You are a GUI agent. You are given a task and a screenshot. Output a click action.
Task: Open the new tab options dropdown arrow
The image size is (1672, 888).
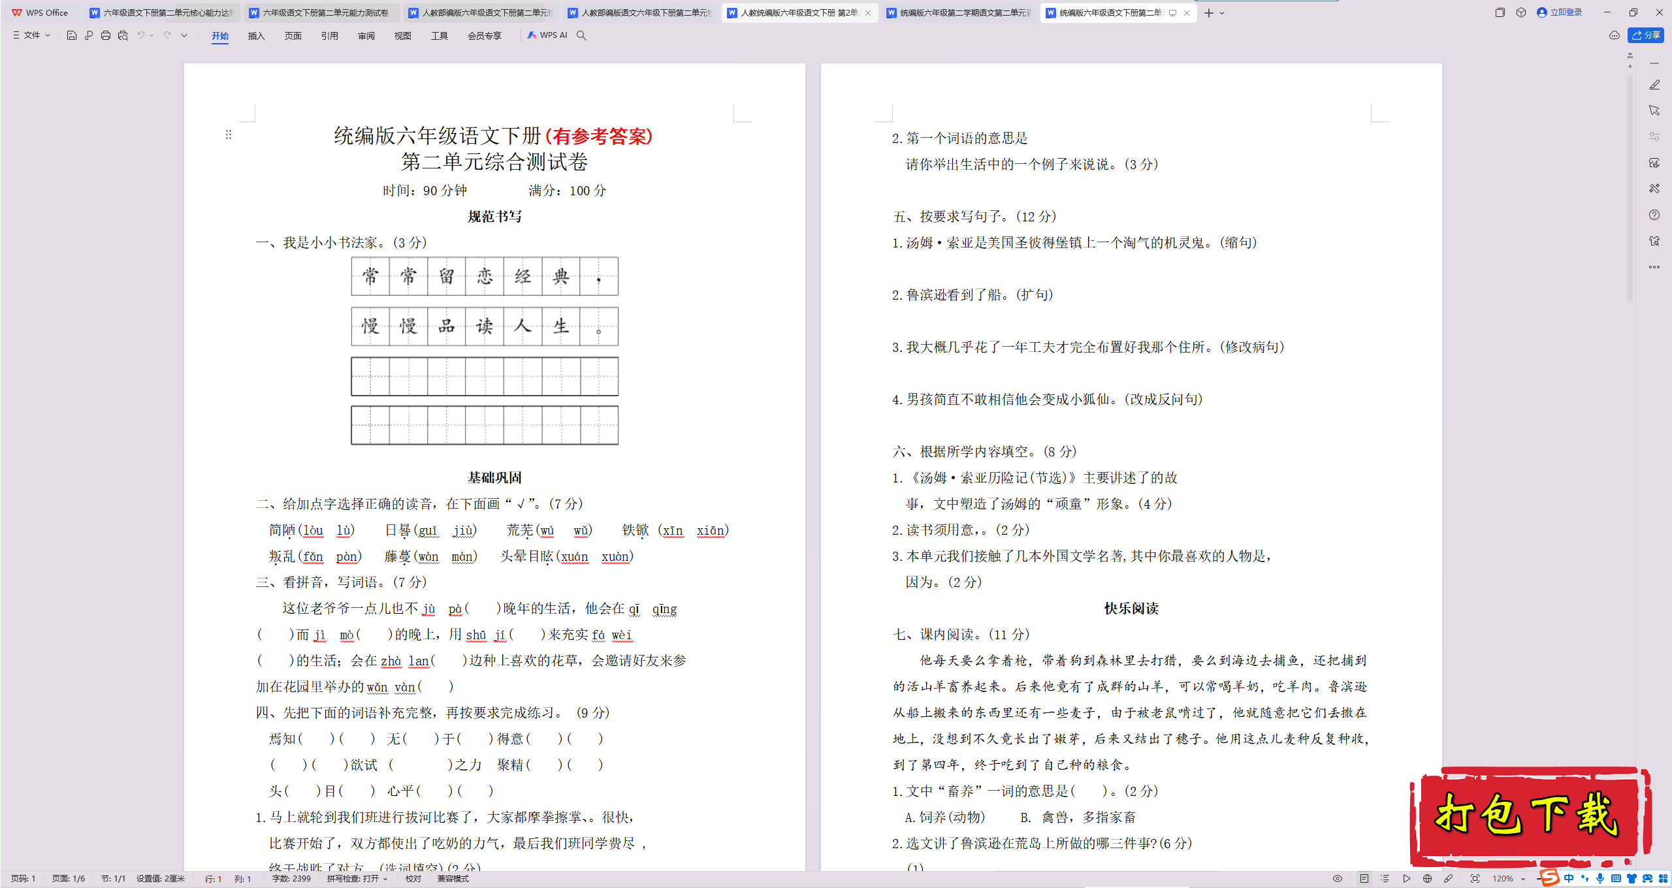click(1222, 13)
